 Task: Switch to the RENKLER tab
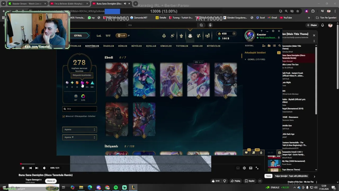pos(198,46)
